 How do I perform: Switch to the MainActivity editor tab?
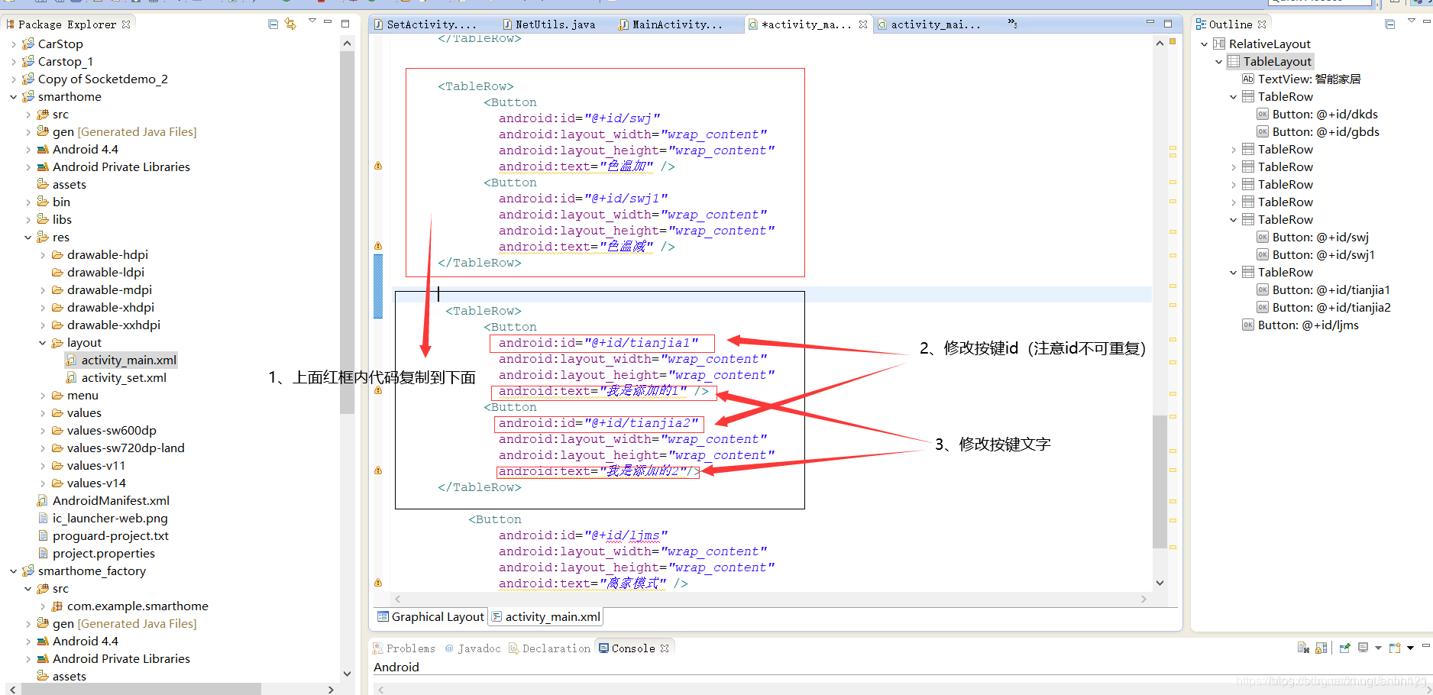click(x=671, y=24)
